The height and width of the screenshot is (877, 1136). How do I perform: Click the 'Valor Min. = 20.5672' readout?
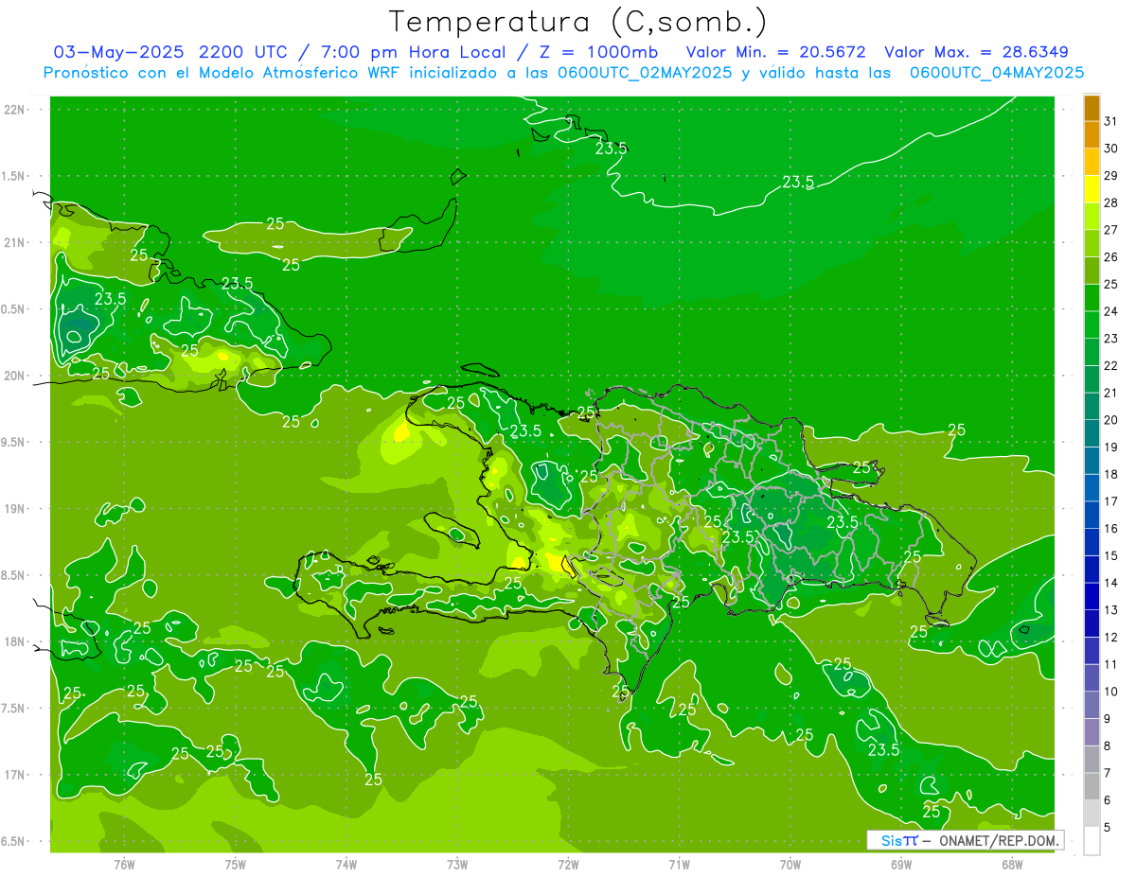776,52
